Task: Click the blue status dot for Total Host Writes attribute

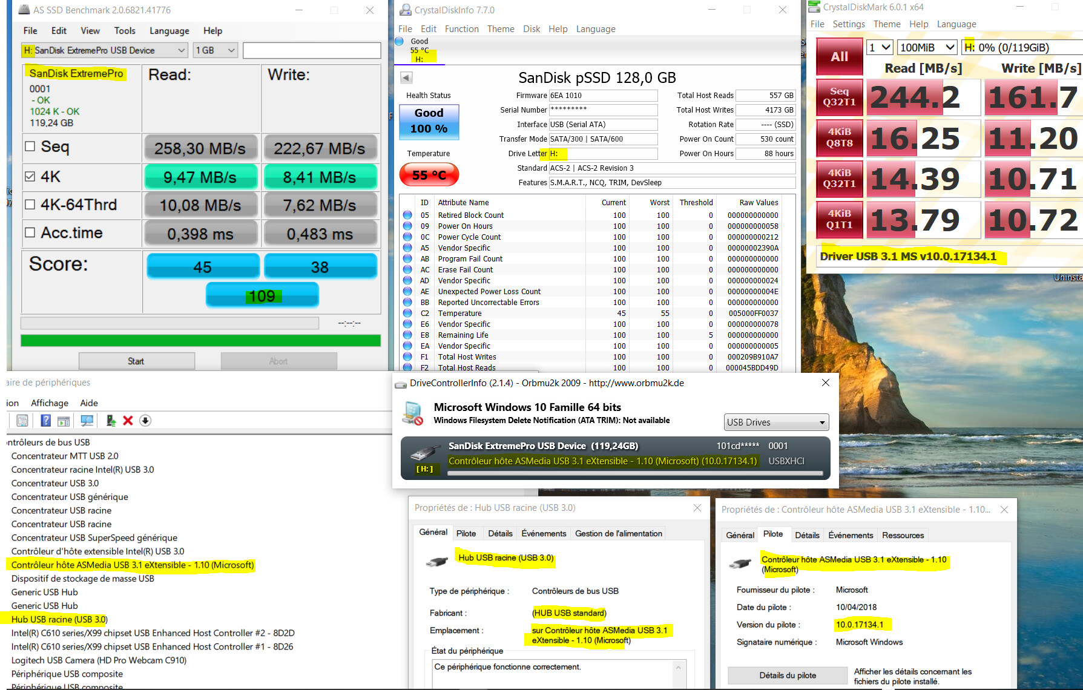Action: pyautogui.click(x=407, y=356)
